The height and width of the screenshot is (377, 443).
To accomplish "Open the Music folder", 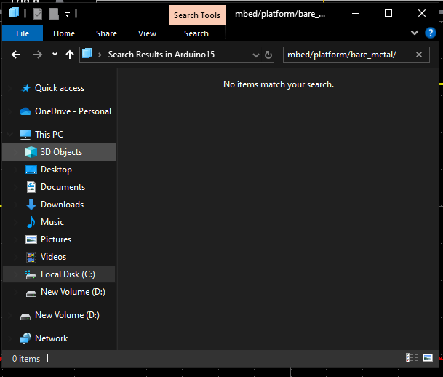I will 52,222.
